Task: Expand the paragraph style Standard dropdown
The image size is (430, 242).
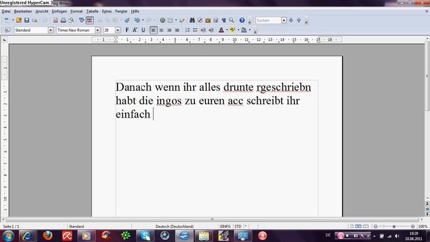Action: pos(50,30)
